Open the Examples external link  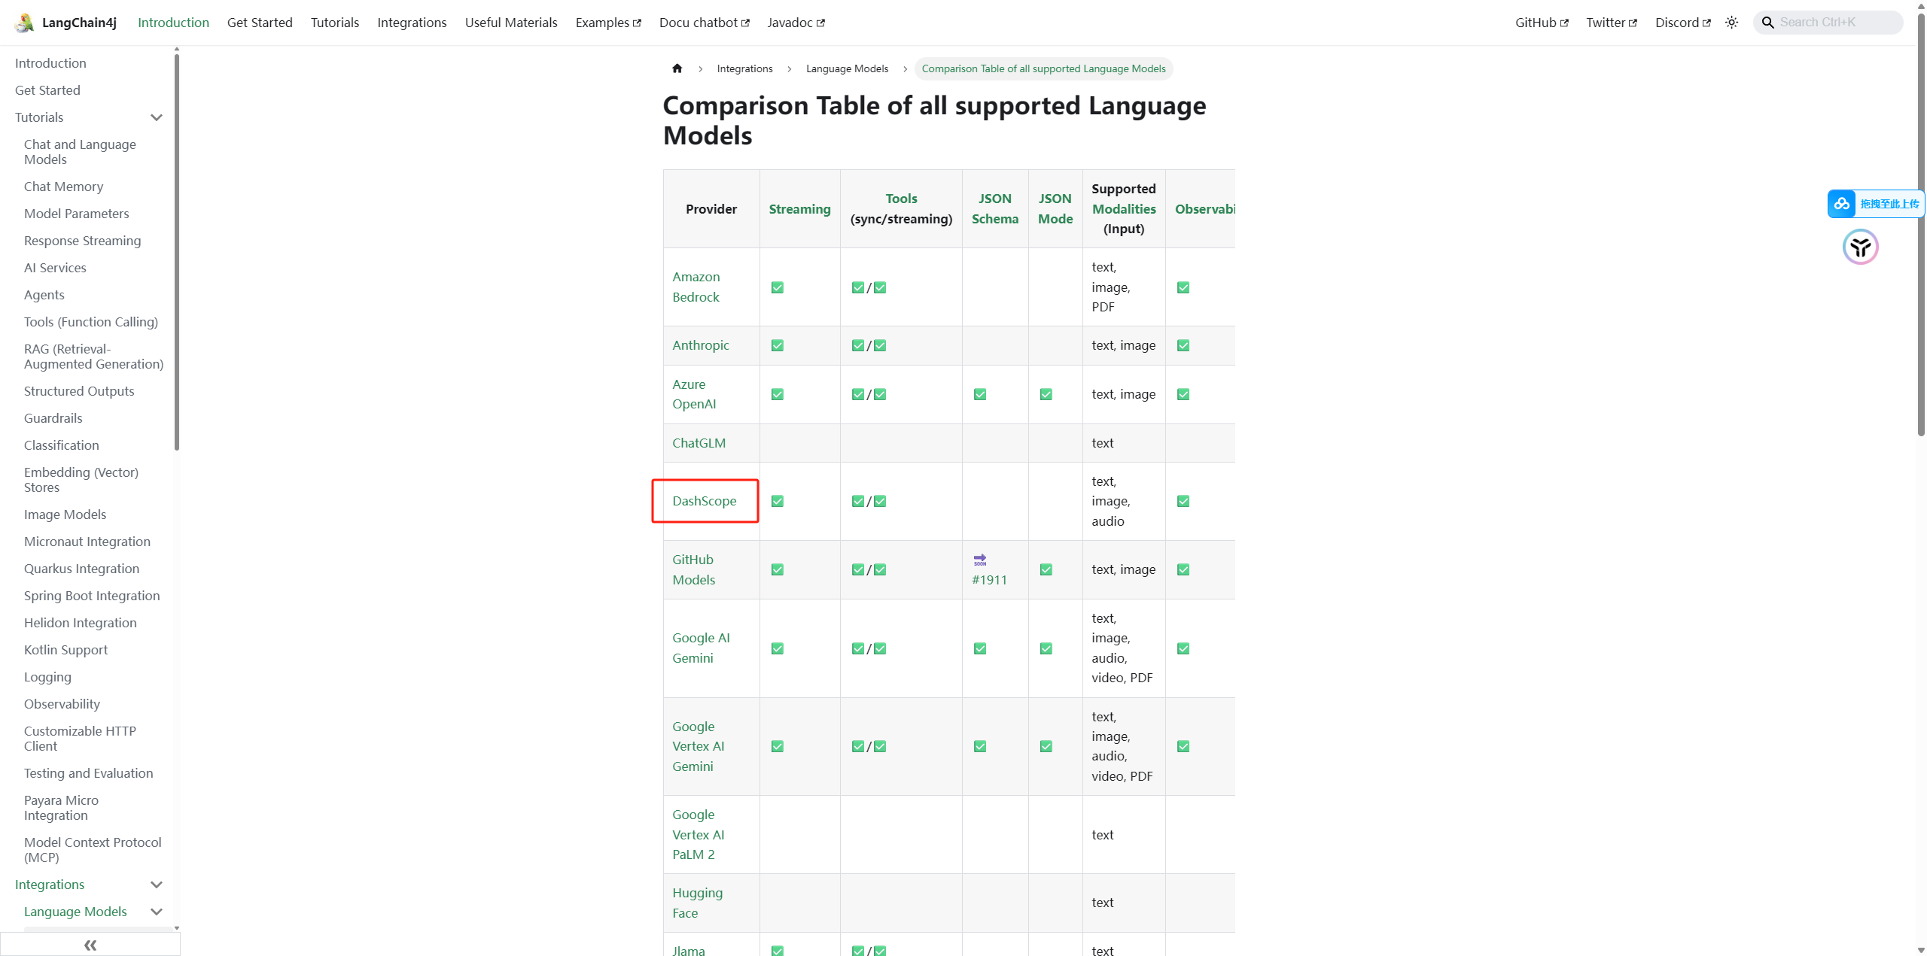click(x=608, y=23)
